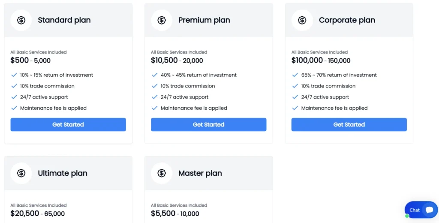This screenshot has height=223, width=439.
Task: Click Premium plan's 24/7 active support line
Action: (x=184, y=97)
